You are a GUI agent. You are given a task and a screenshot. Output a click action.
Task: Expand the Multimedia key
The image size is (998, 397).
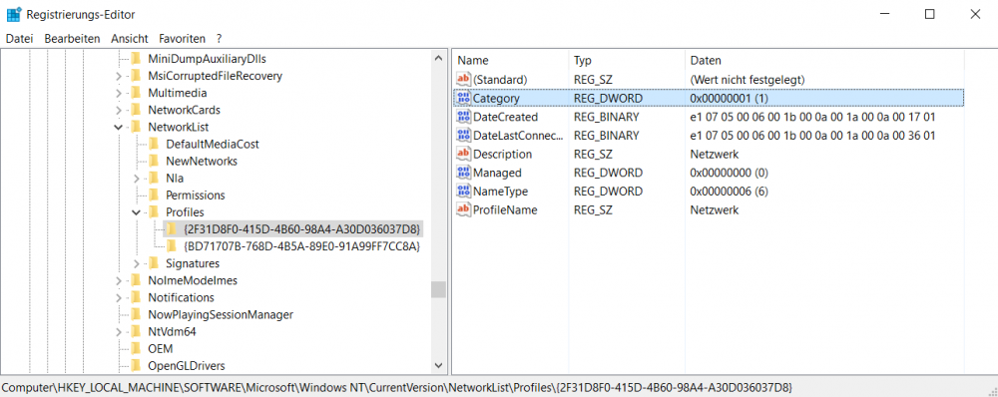(119, 94)
